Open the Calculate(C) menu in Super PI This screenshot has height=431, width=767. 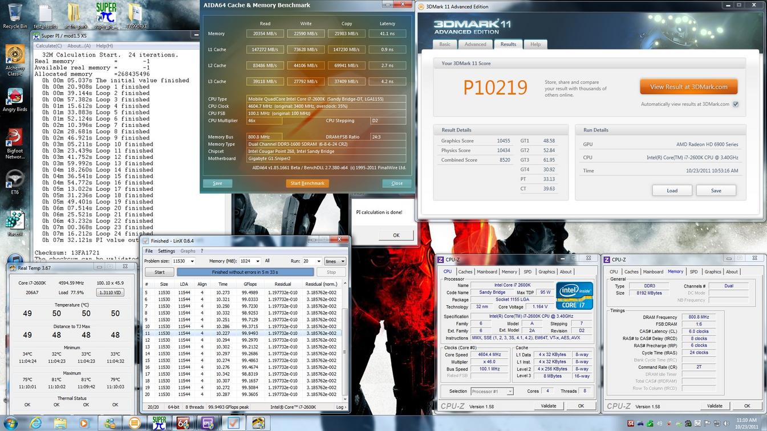point(48,46)
